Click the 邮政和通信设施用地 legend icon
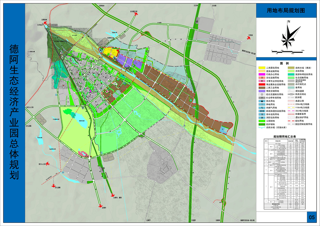The image size is (320, 226). click(x=262, y=111)
